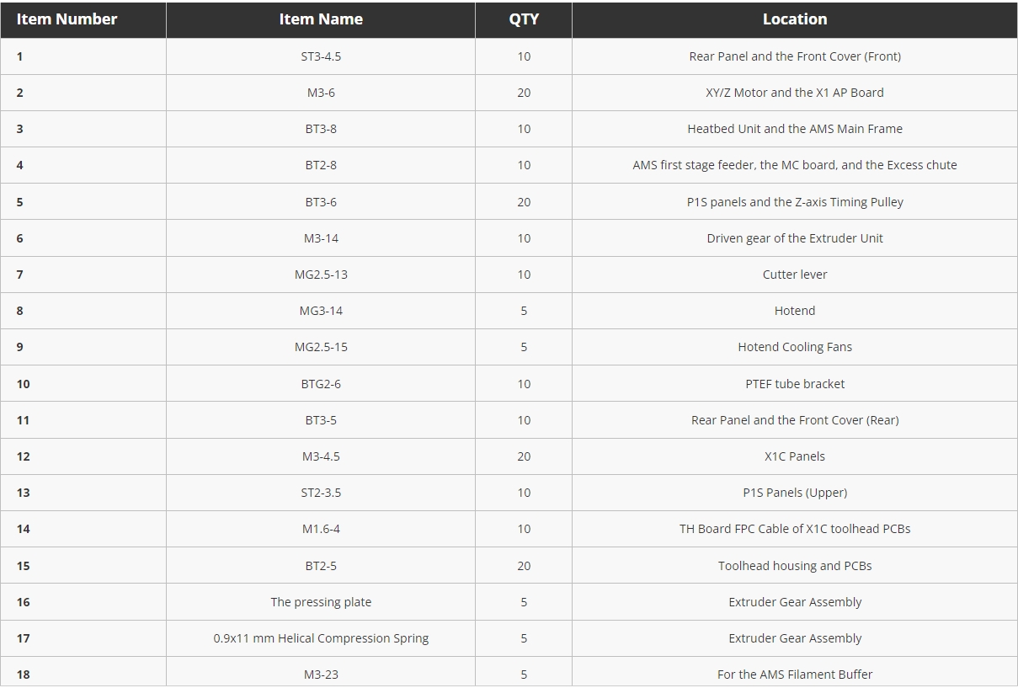Click The pressing plate item cell
Viewport: 1018px width, 688px height.
coord(321,602)
